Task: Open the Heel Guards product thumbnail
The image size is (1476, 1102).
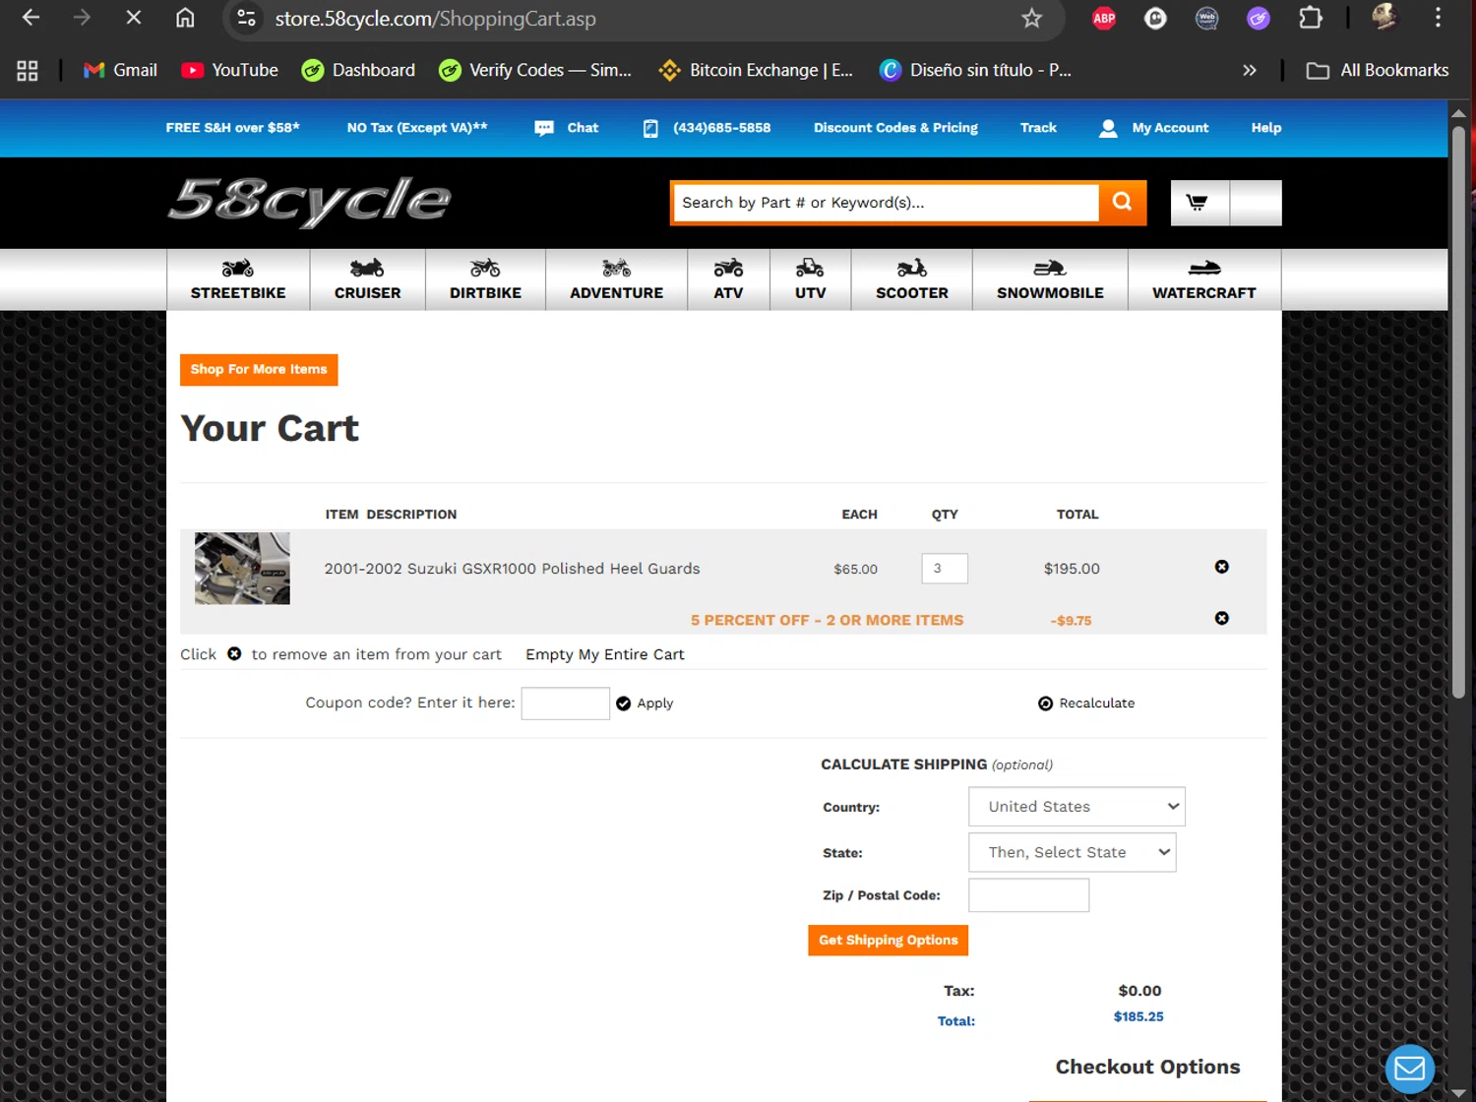Action: [242, 569]
